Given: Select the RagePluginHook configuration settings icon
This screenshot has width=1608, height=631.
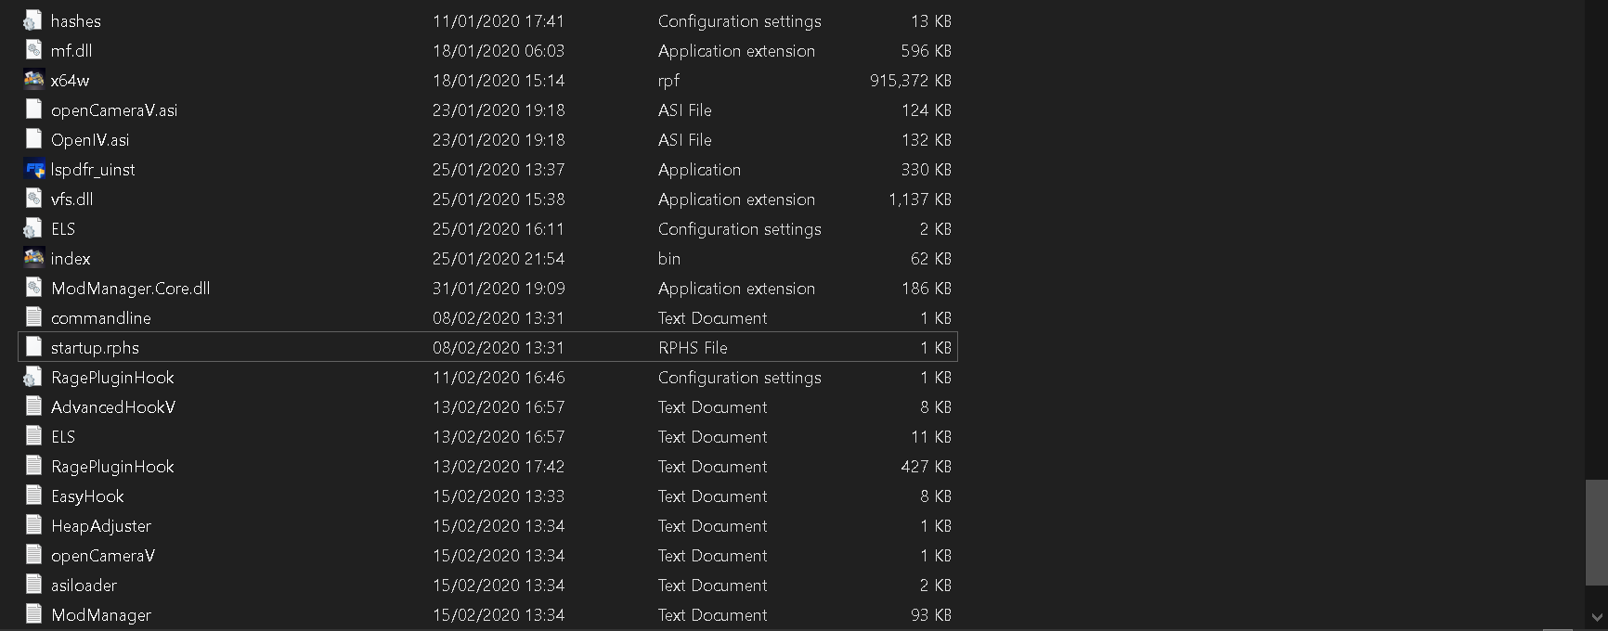Looking at the screenshot, I should point(33,377).
